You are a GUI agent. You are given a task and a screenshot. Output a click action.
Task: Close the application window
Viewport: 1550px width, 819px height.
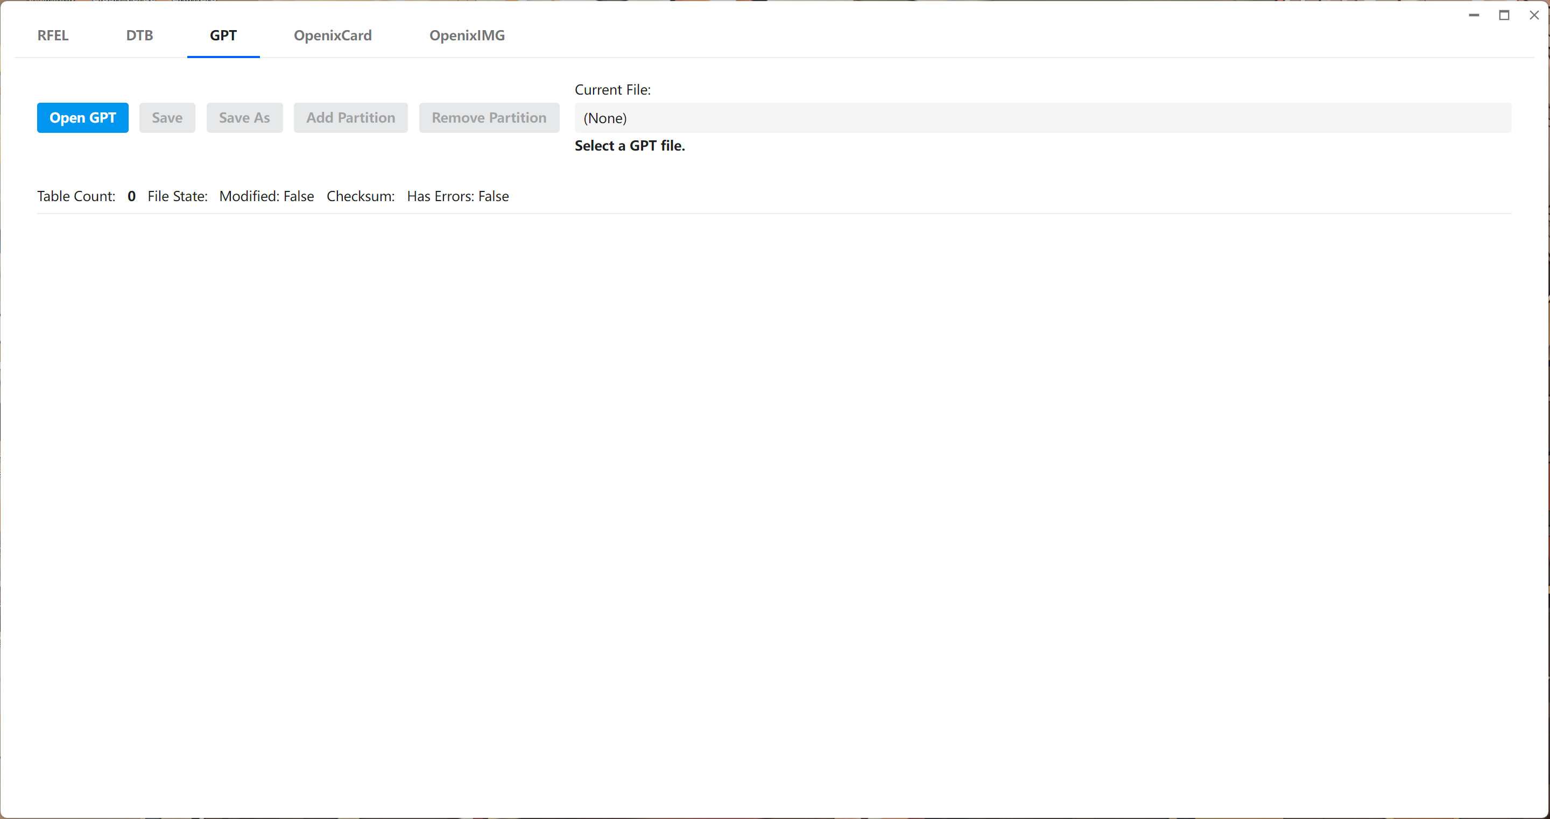pos(1534,15)
